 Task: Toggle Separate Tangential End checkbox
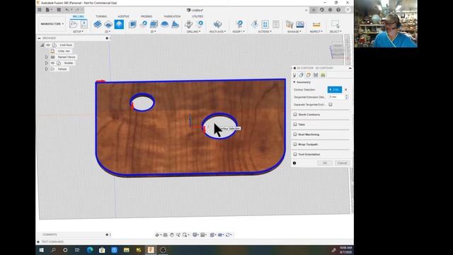click(331, 104)
